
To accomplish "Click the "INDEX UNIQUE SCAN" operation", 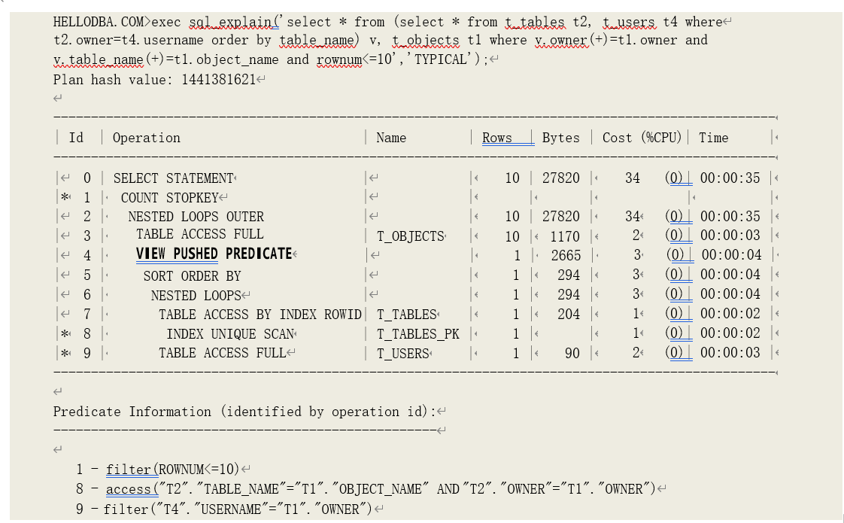I will coord(229,333).
